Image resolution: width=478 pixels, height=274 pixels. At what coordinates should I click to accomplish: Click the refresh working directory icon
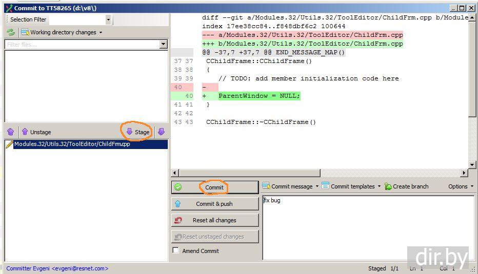coord(11,32)
